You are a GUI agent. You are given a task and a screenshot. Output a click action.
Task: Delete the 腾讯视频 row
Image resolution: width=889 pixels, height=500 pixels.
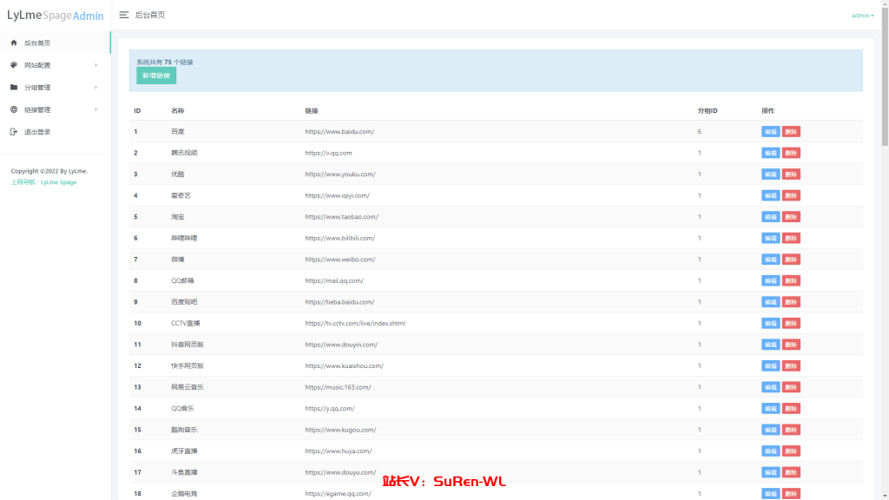(791, 153)
